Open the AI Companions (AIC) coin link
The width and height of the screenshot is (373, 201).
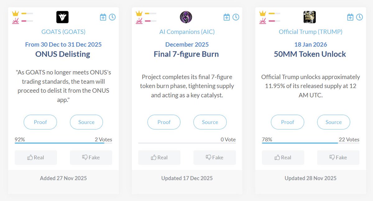coord(187,32)
